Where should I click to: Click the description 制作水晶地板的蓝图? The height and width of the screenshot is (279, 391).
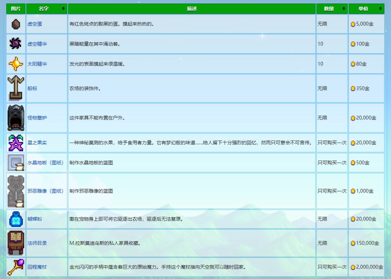pyautogui.click(x=91, y=162)
